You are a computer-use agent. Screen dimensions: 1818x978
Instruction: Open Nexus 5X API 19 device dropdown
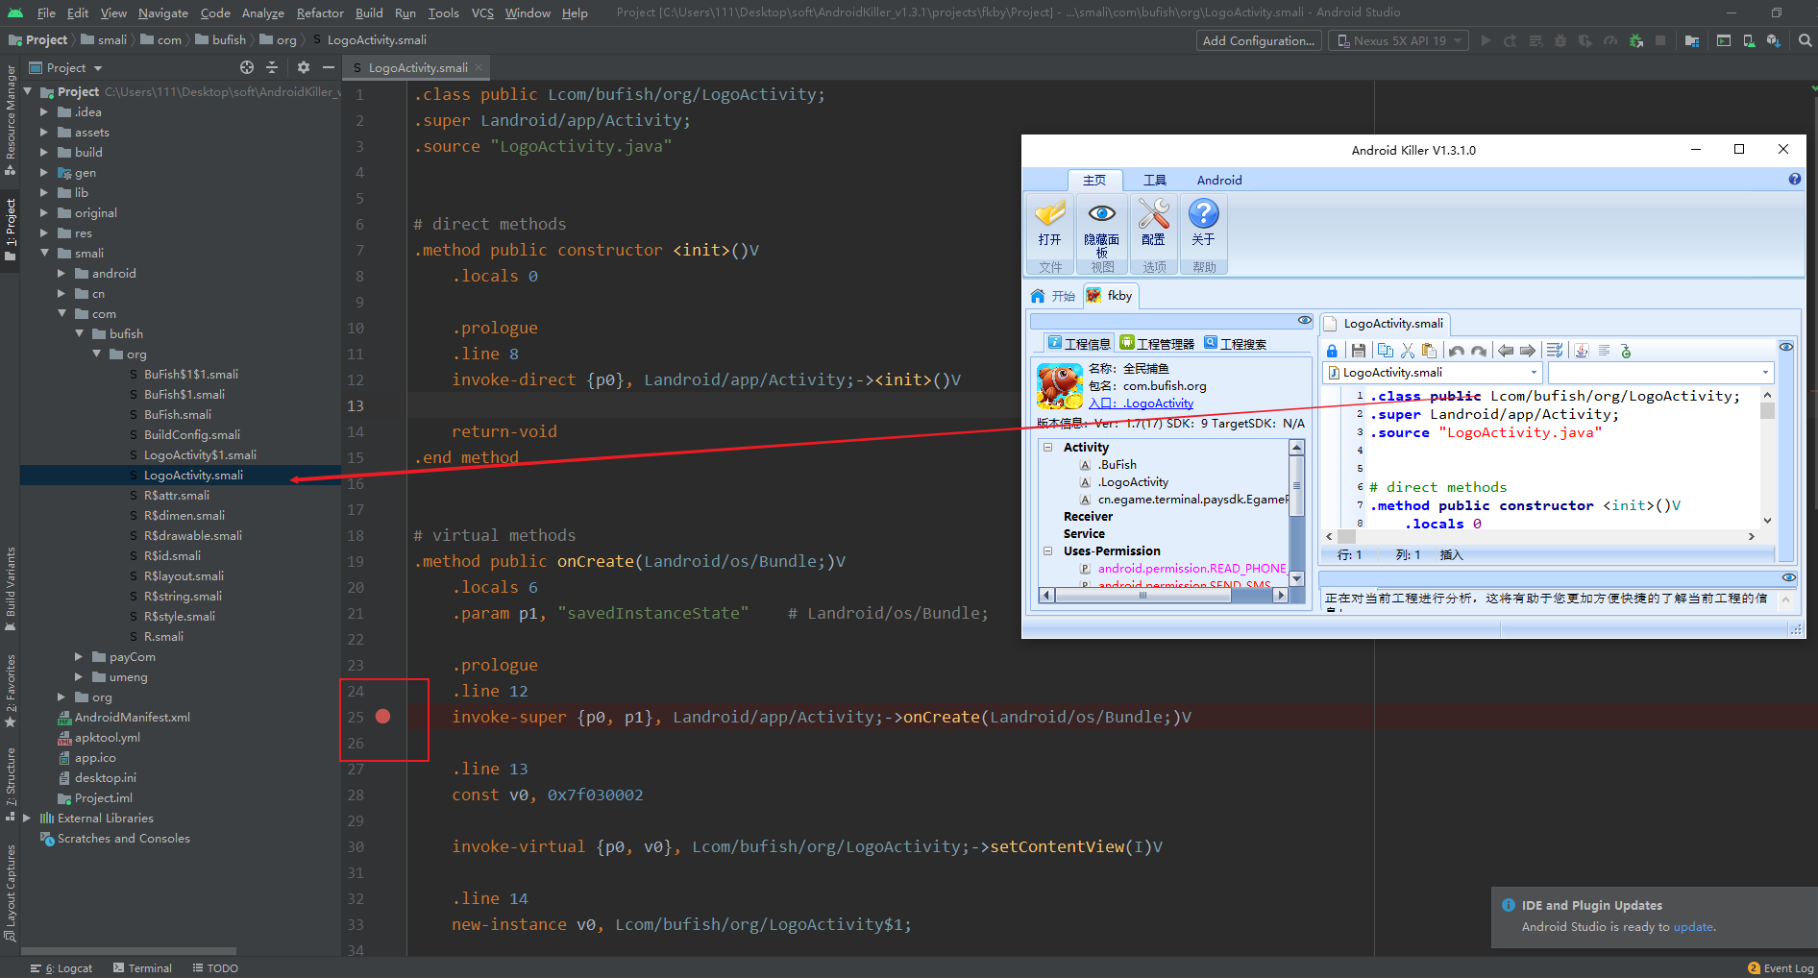click(x=1398, y=40)
